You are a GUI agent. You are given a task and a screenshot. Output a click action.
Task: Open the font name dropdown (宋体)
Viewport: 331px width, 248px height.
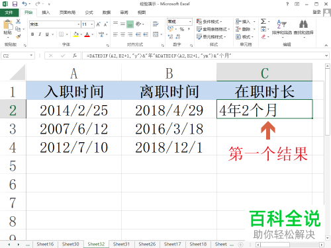click(x=79, y=24)
